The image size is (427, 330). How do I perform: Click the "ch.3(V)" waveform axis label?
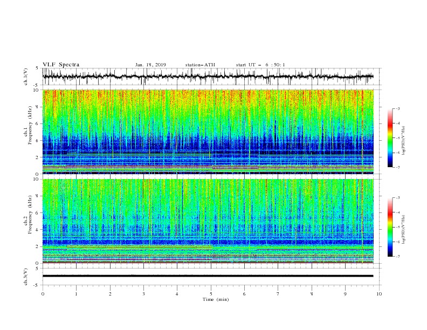[x=26, y=277]
